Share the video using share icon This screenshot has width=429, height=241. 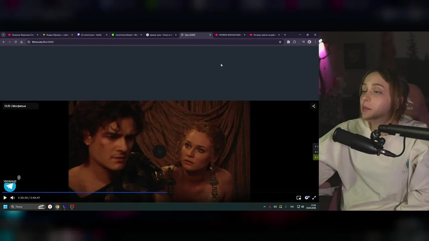pos(314,106)
